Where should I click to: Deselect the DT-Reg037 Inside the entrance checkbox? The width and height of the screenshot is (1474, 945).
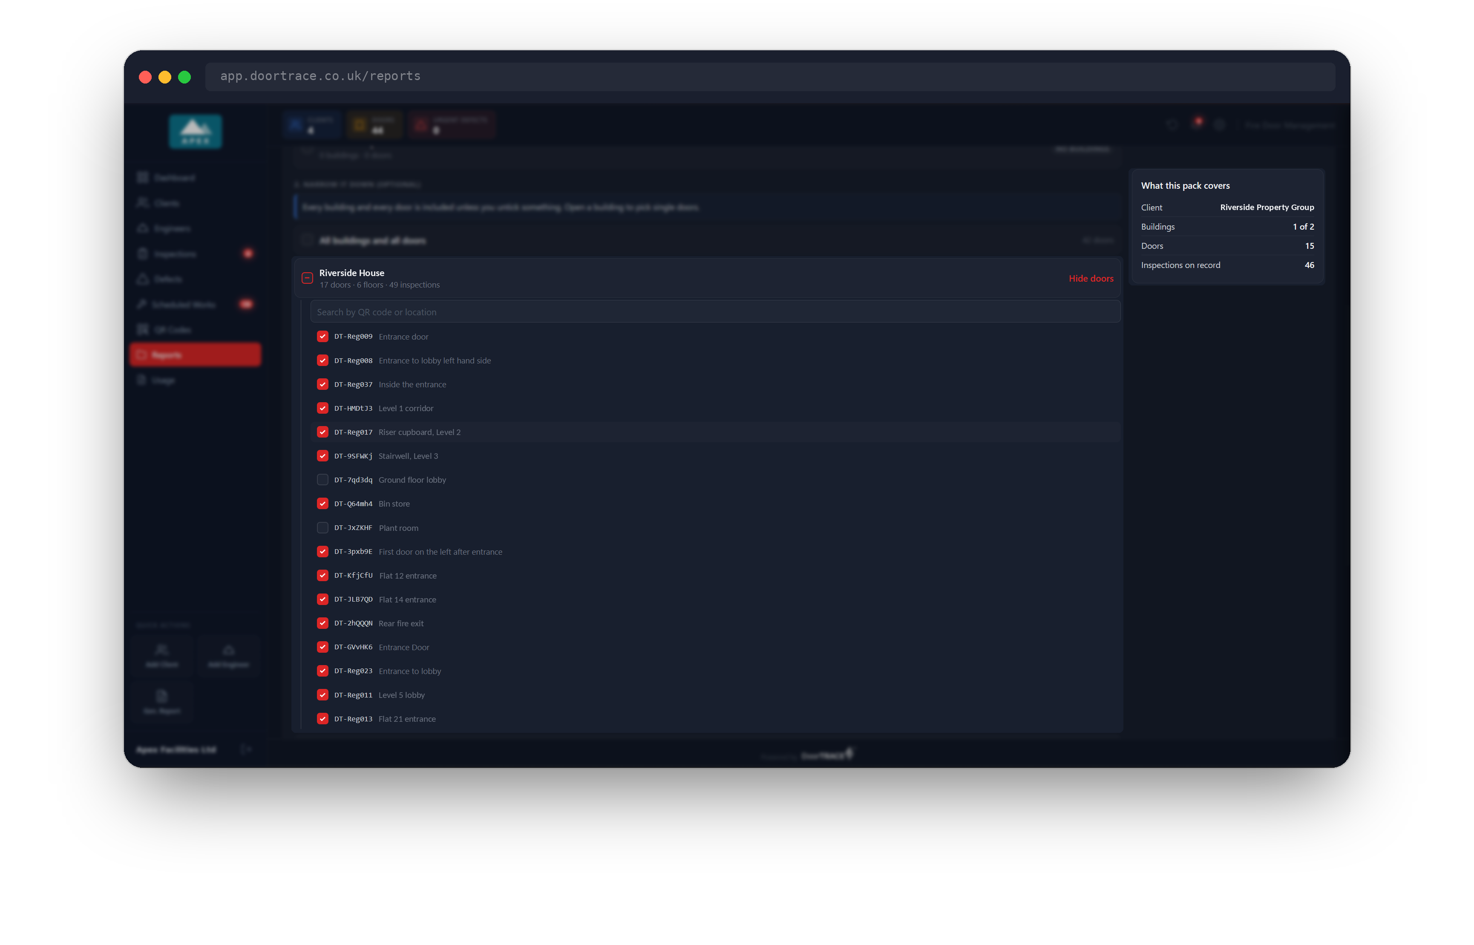(x=322, y=385)
